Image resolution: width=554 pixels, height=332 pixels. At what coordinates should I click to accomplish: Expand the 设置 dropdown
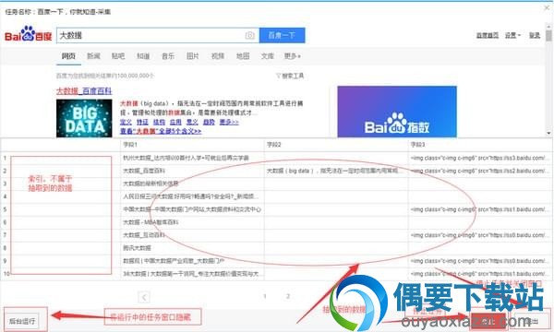pos(512,35)
